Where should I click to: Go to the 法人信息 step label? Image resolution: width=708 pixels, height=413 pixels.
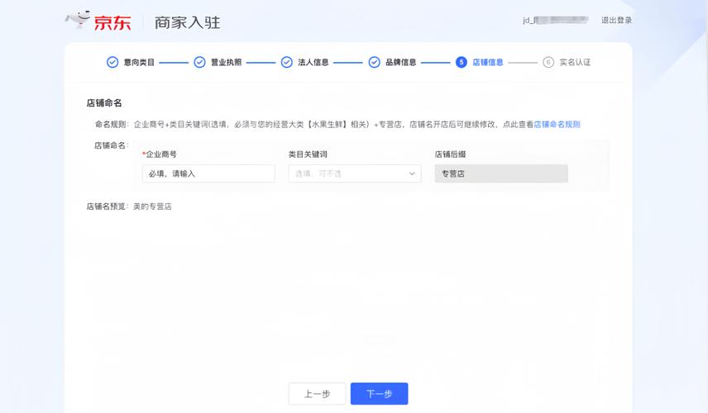pyautogui.click(x=313, y=62)
